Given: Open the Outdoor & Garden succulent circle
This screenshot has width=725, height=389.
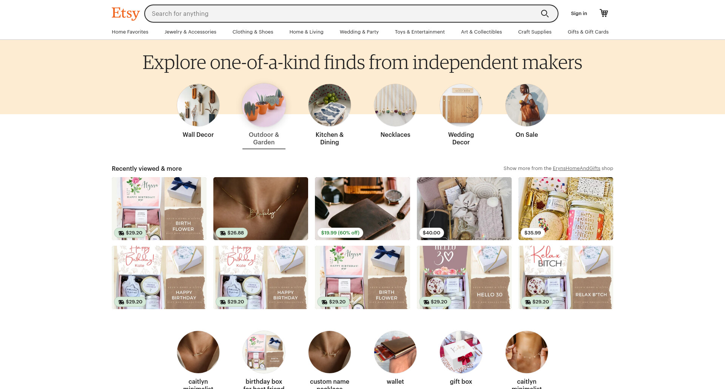Looking at the screenshot, I should (264, 105).
